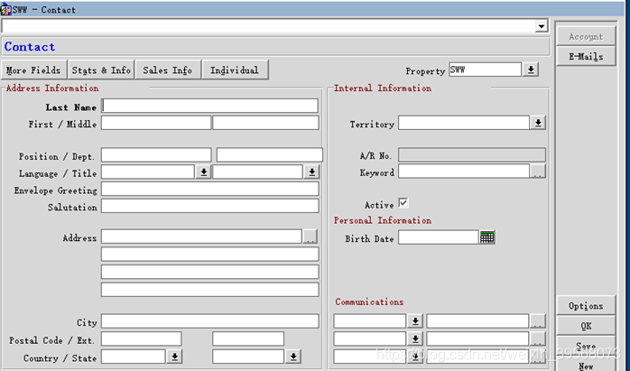Click the First name input field
Image resolution: width=630 pixels, height=371 pixels.
pos(156,123)
